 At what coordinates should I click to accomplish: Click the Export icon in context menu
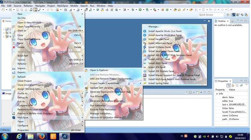(14, 72)
